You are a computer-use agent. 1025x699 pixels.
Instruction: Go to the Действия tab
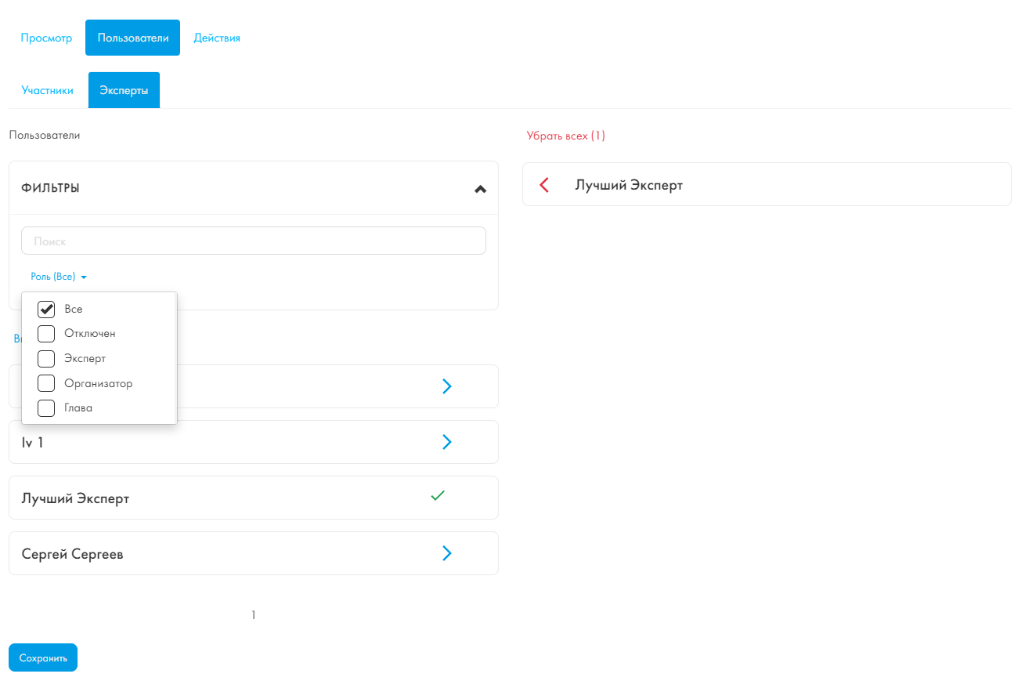point(217,38)
